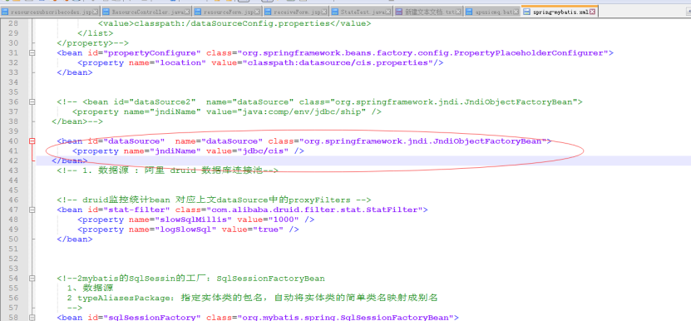Image resolution: width=691 pixels, height=321 pixels.
Task: Click the </bean> tag on line 33
Action: (75, 72)
